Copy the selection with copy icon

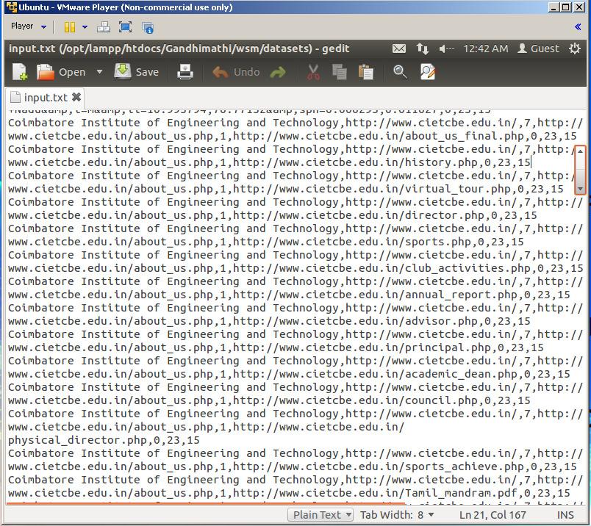pyautogui.click(x=339, y=71)
